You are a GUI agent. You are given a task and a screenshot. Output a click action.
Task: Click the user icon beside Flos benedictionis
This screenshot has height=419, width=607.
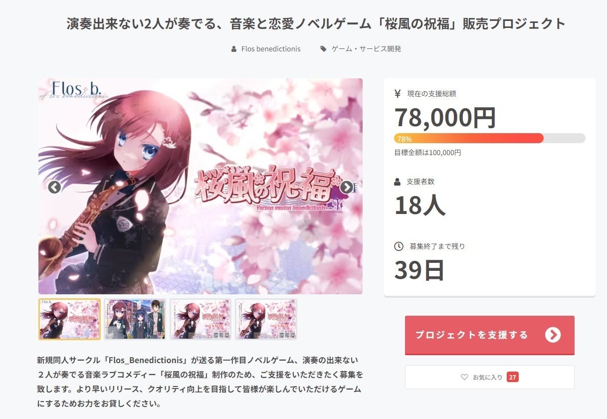click(x=234, y=49)
